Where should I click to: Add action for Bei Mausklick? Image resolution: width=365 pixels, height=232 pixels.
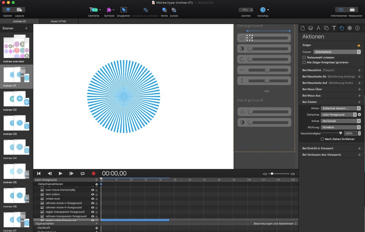coord(359,70)
